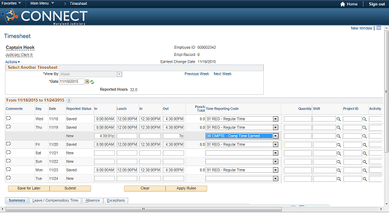The width and height of the screenshot is (389, 219).
Task: Open comment bubble for Wed 11/18 row
Action: pos(9,118)
